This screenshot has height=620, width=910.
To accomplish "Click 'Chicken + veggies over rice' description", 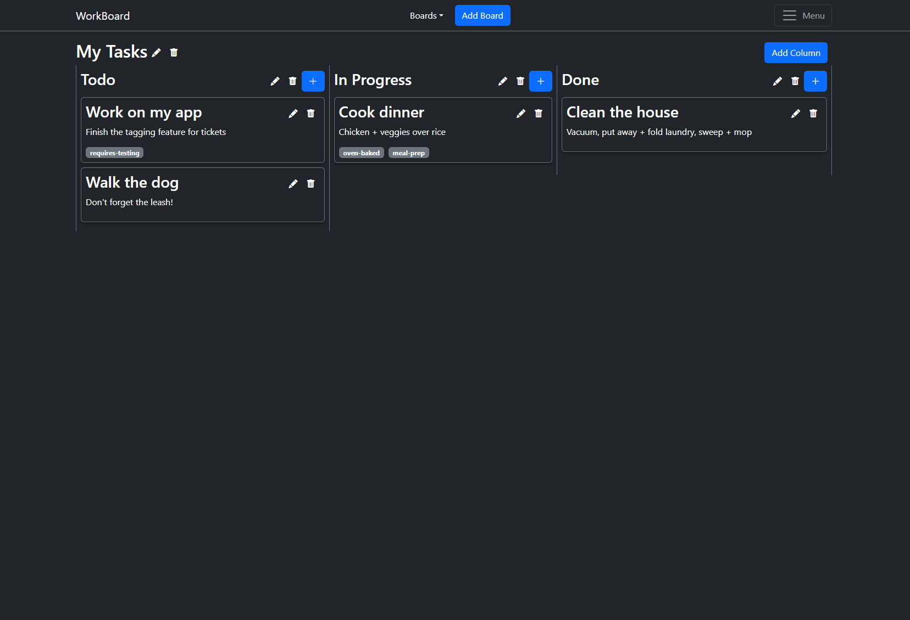I will point(392,132).
